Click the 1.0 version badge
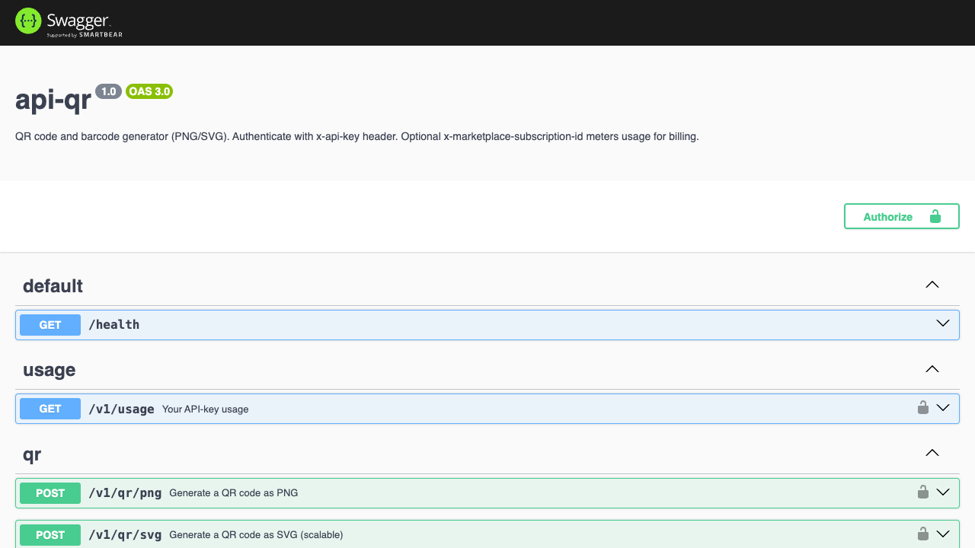This screenshot has height=548, width=975. tap(108, 91)
